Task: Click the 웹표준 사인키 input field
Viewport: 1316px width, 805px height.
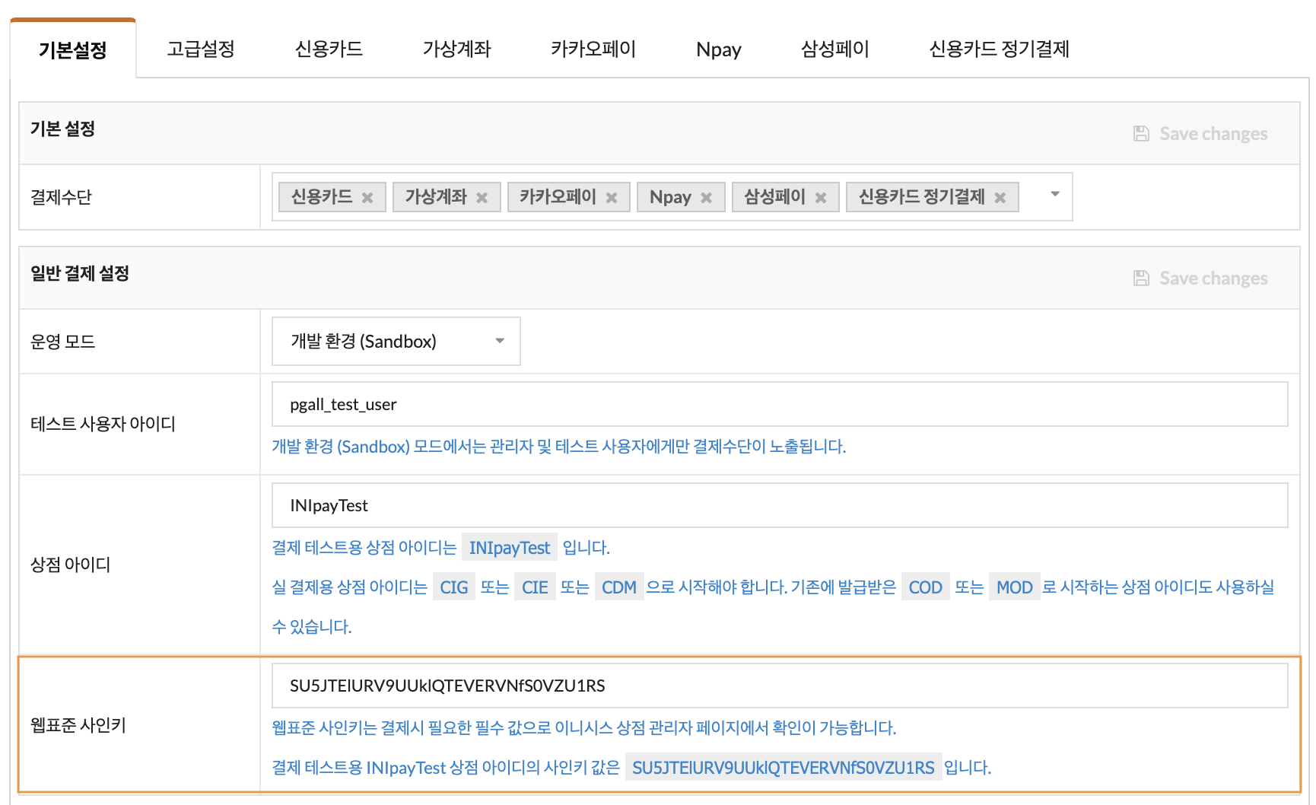Action: 780,686
